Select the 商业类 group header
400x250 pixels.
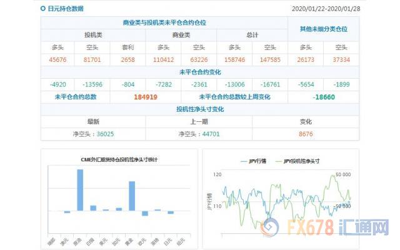pyautogui.click(x=181, y=35)
